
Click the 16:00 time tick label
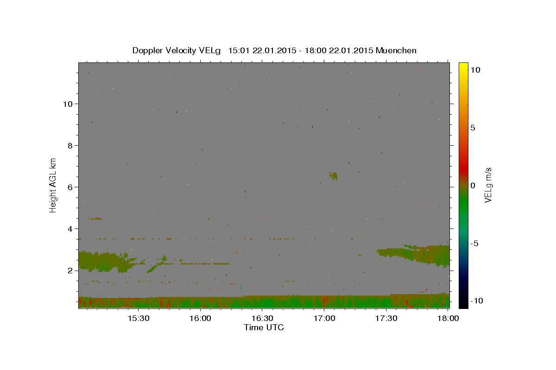pos(201,318)
